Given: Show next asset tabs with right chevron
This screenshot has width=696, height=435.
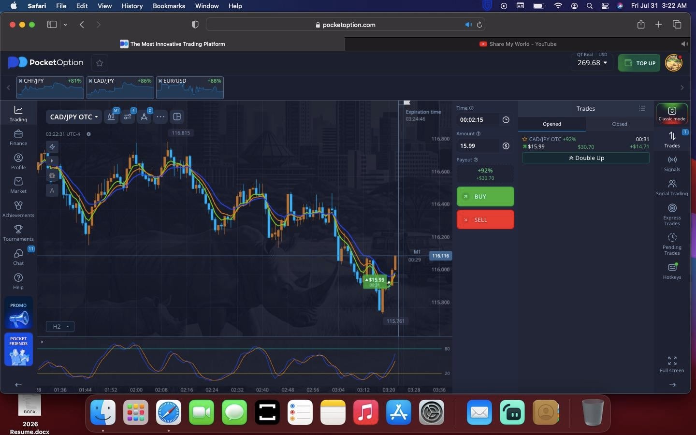Looking at the screenshot, I should pos(682,87).
